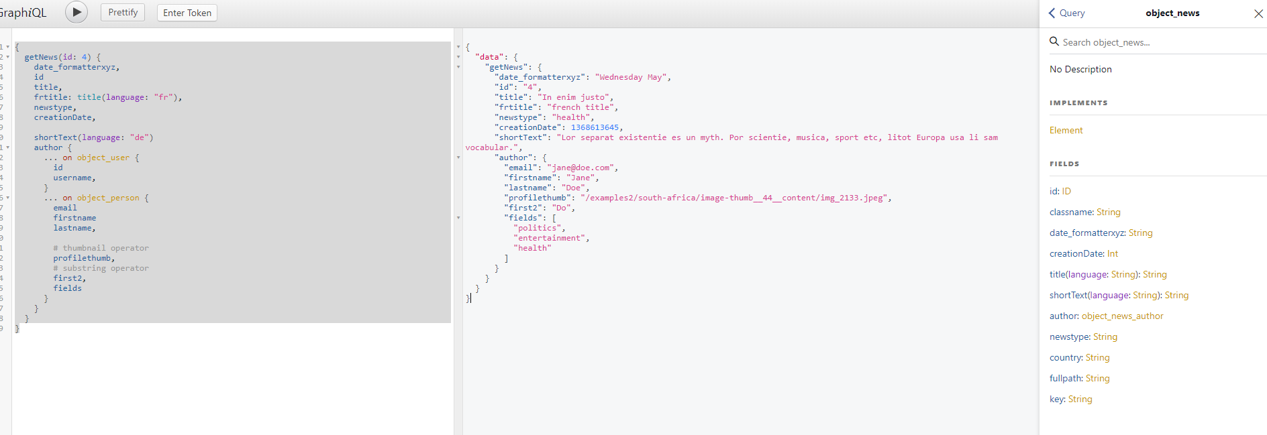Fold the object_person fragment in query editor
Image resolution: width=1267 pixels, height=435 pixels.
(7, 198)
